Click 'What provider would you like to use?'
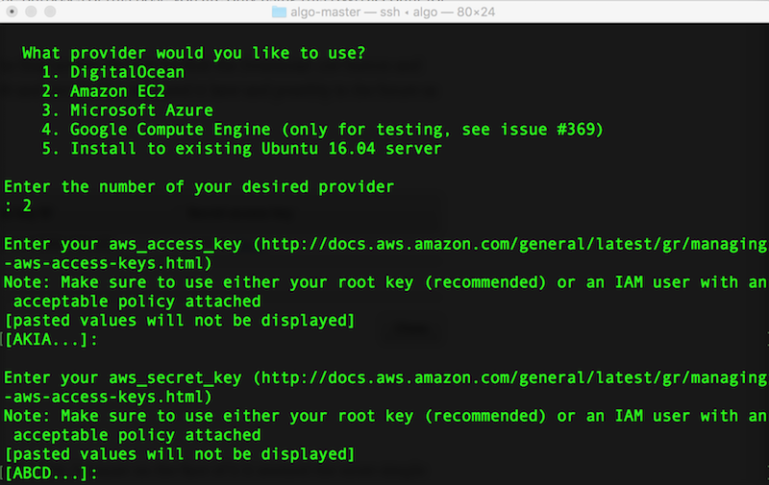The height and width of the screenshot is (485, 769). coord(194,53)
